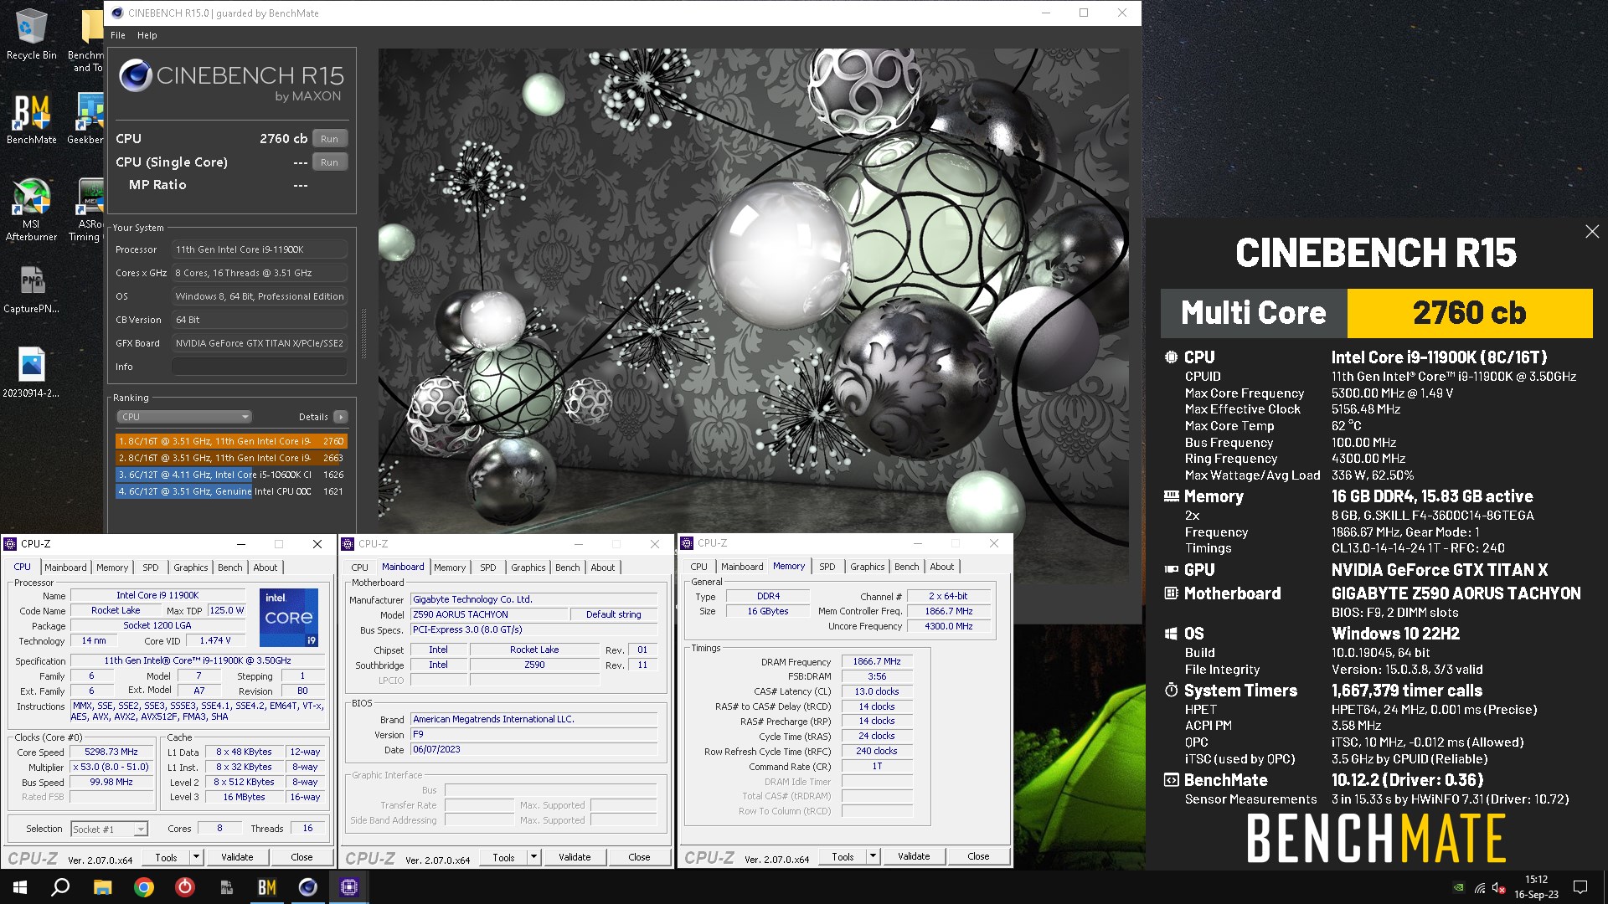
Task: Launch BenchMate from the desktop shortcut
Action: 31,117
